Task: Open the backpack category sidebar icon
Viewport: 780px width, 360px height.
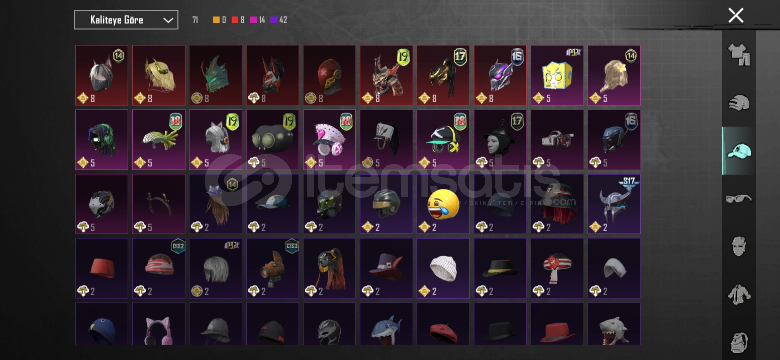Action: pos(739,342)
